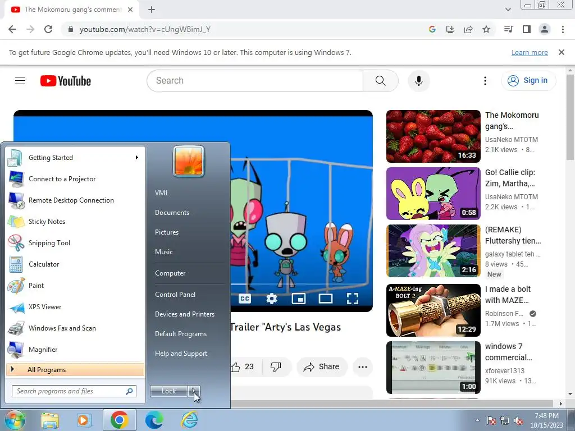Click the Lock button

[x=169, y=391]
